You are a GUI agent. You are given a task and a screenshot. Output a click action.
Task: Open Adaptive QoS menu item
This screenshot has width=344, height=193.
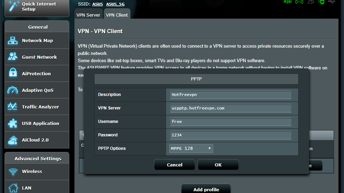37,90
